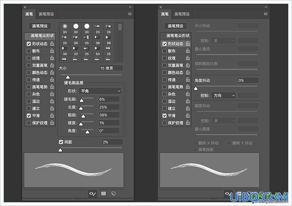292x206 pixels.
Task: Uncheck 形状动态 checkbox in left panel
Action: 29,44
